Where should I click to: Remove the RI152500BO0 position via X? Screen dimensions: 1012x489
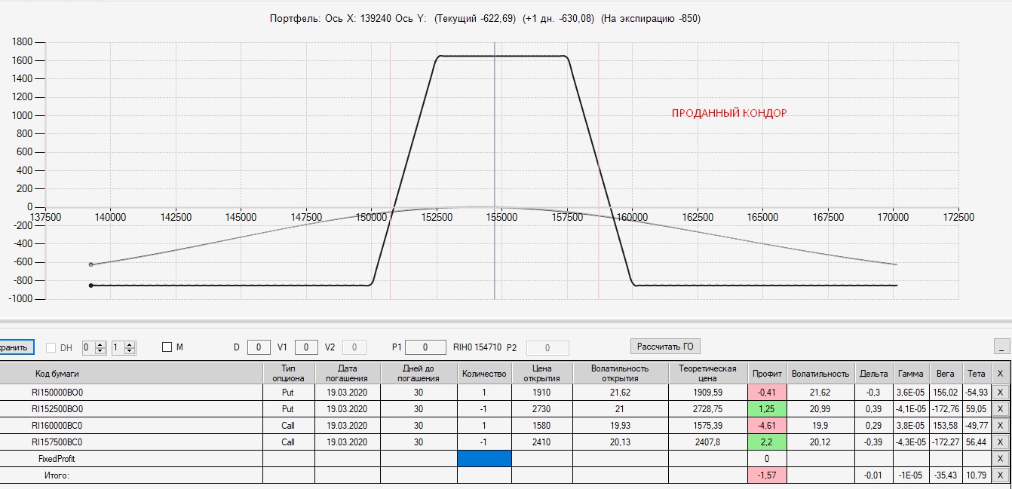pyautogui.click(x=1001, y=409)
